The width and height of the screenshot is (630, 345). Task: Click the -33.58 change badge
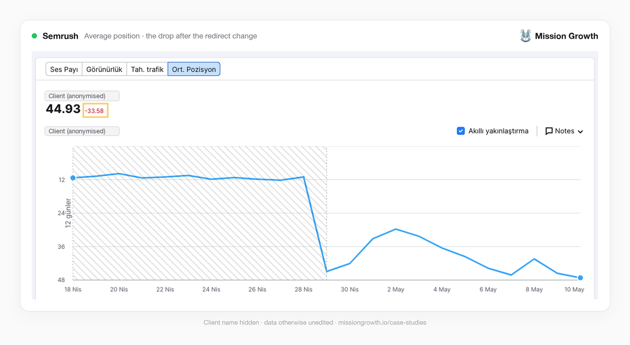click(95, 111)
